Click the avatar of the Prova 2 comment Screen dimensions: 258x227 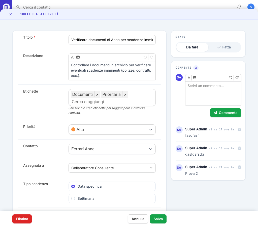(179, 168)
